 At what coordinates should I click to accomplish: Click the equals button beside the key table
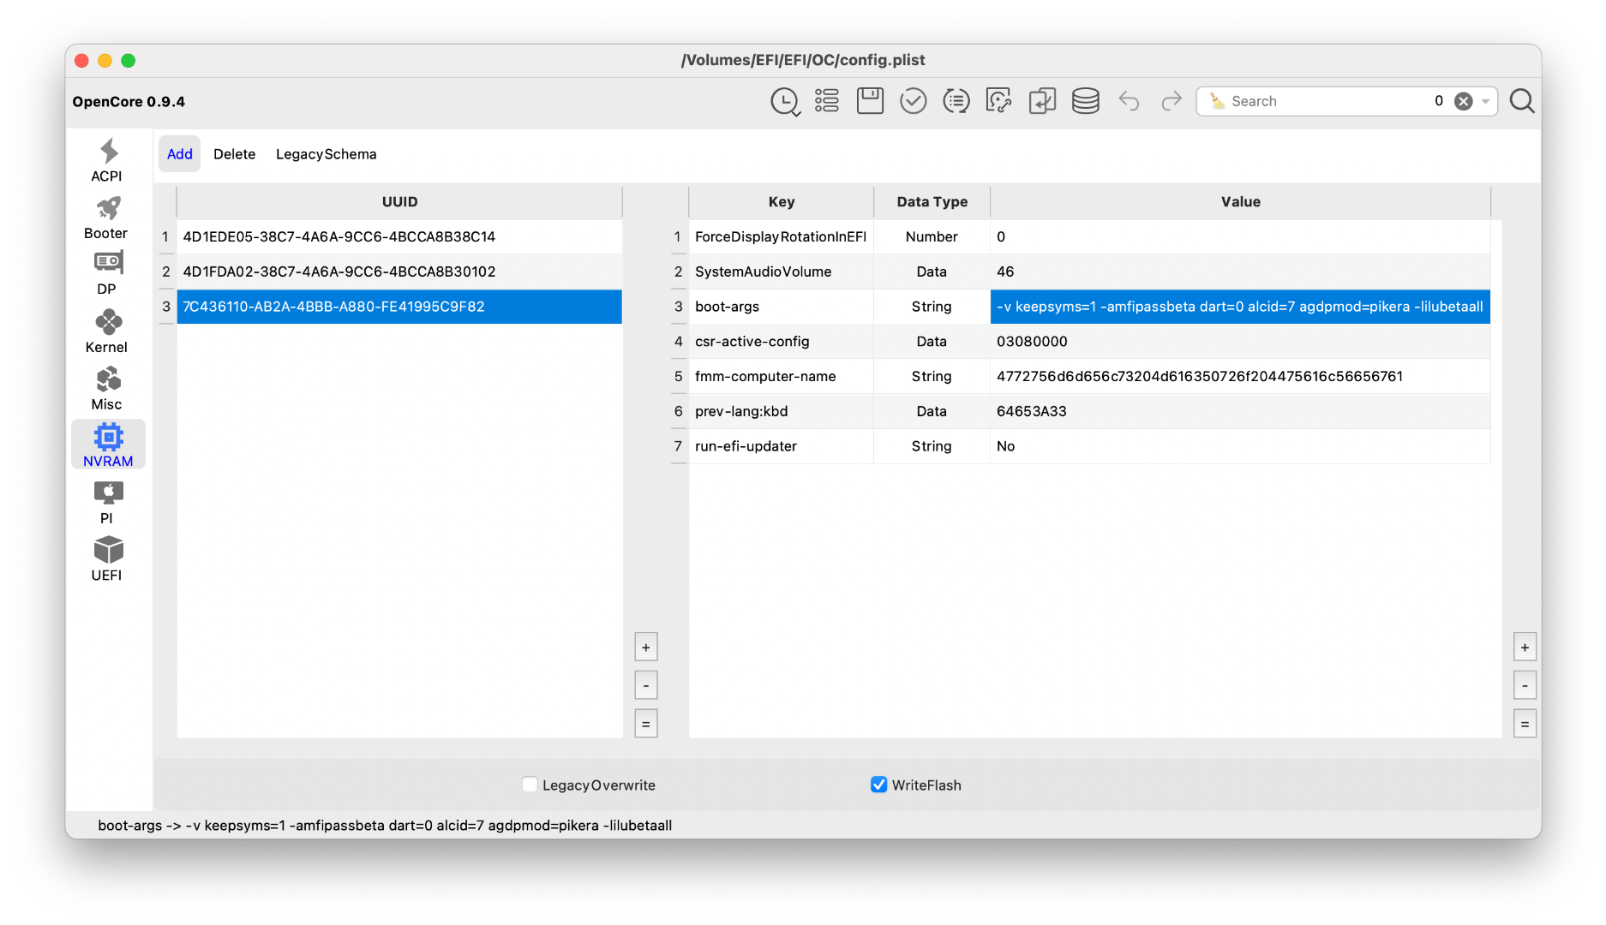pyautogui.click(x=1525, y=724)
